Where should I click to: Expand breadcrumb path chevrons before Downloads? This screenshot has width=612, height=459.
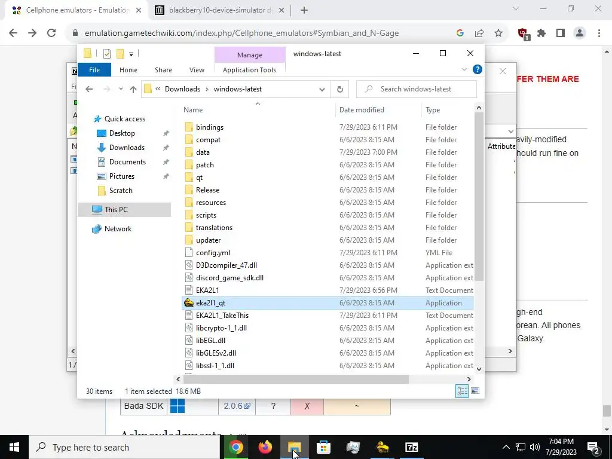pos(158,89)
